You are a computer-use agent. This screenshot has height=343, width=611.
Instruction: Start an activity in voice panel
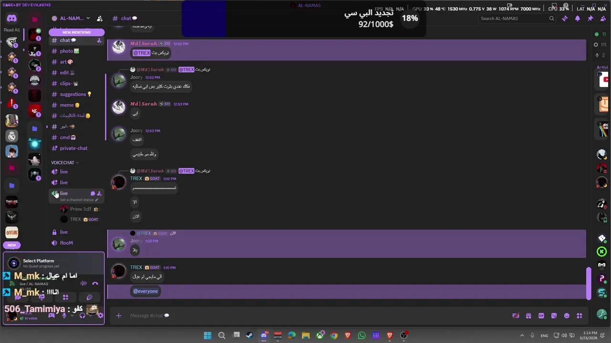[65, 297]
